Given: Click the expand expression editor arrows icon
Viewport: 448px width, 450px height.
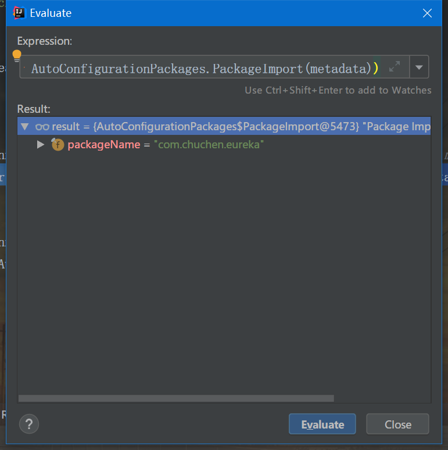Looking at the screenshot, I should [x=395, y=67].
